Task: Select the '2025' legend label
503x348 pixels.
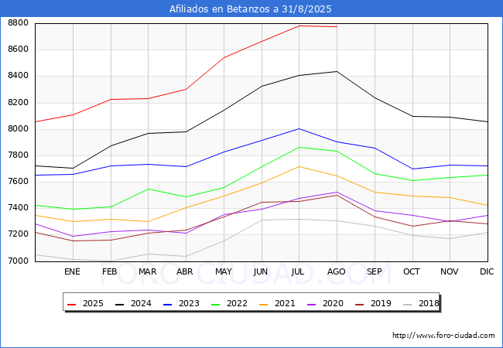Action: [x=93, y=303]
